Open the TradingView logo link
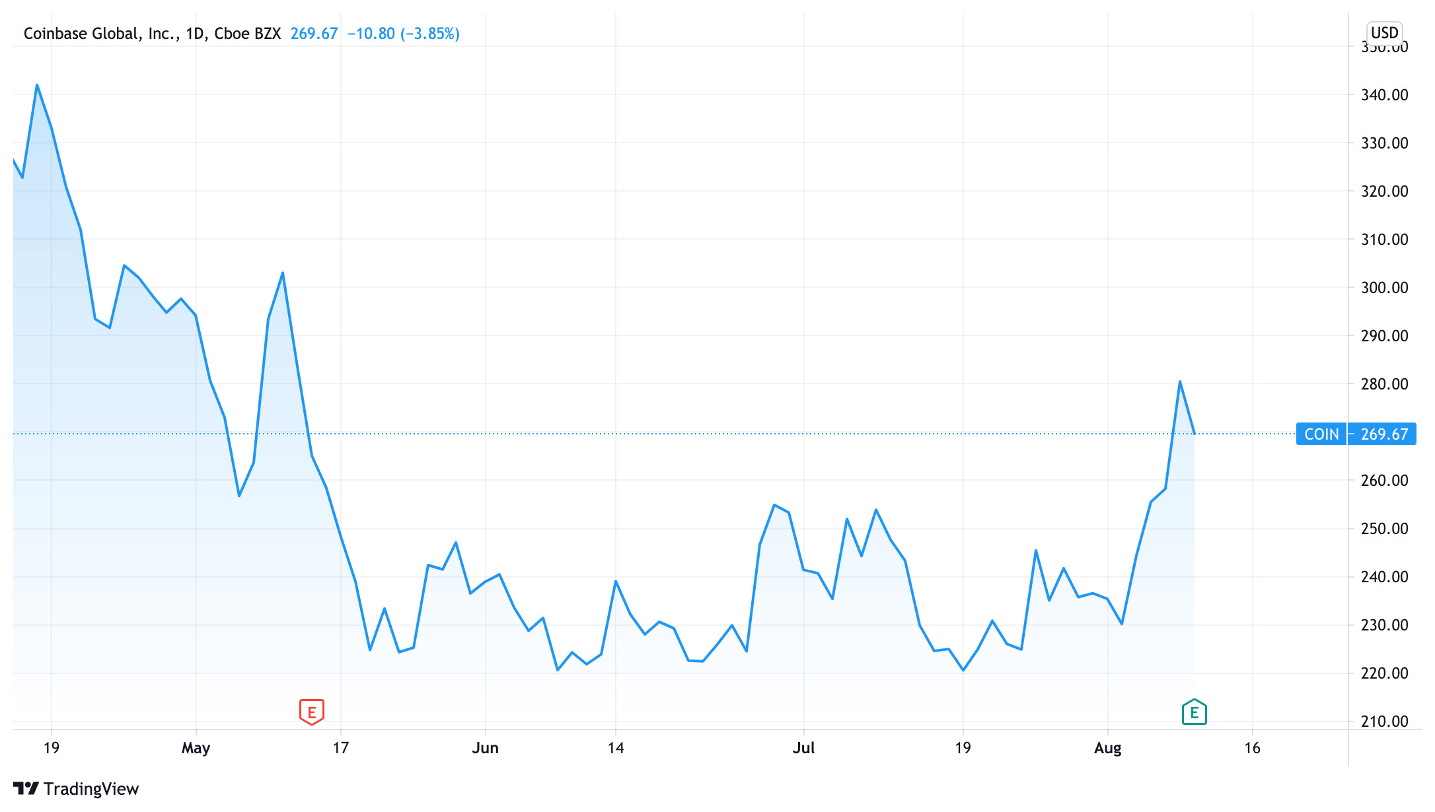 76,789
